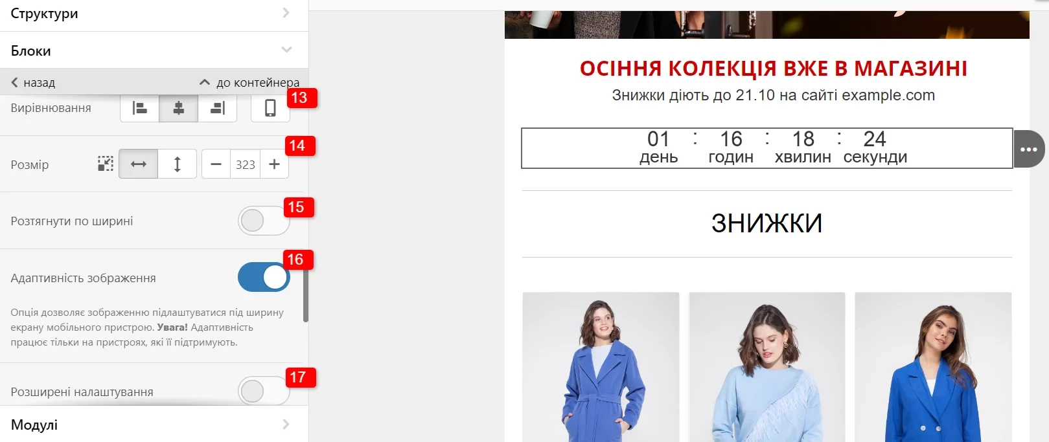Image resolution: width=1049 pixels, height=442 pixels.
Task: Choose horizontal width resize arrow icon
Action: coord(138,164)
